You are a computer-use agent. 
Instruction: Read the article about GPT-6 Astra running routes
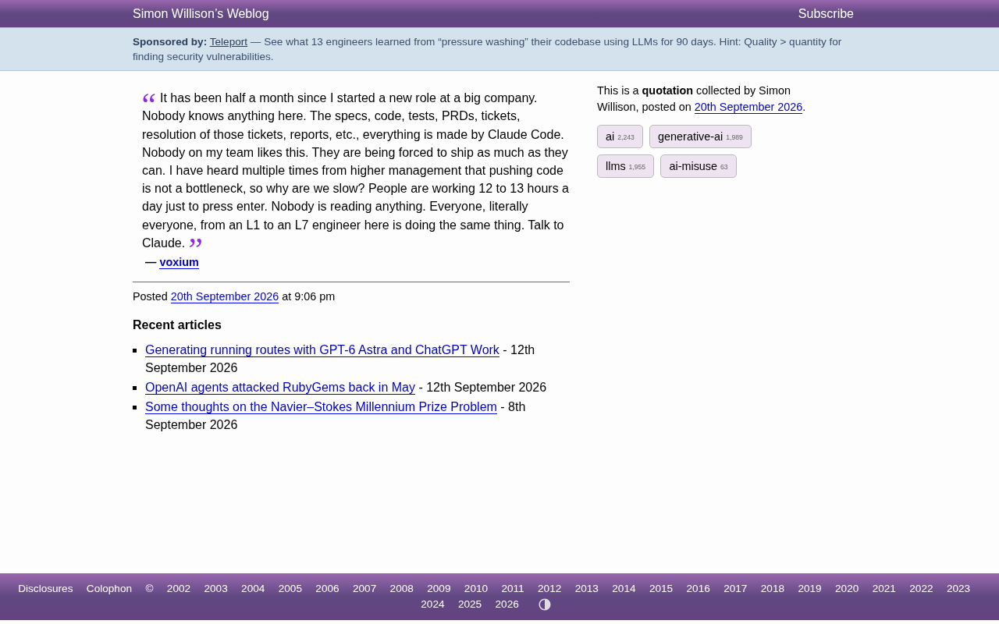[322, 350]
